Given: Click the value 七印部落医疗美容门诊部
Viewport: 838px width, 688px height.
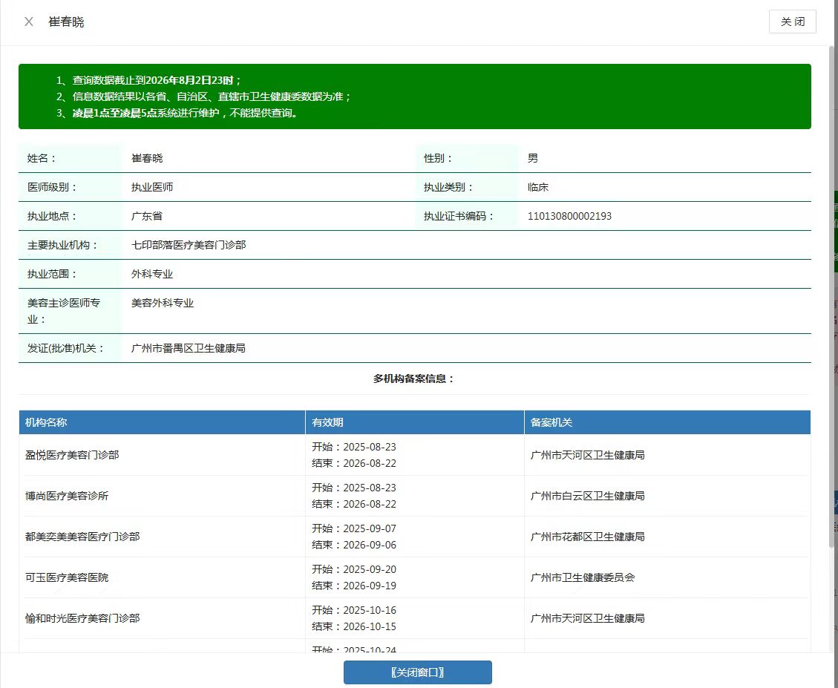Looking at the screenshot, I should [x=189, y=245].
